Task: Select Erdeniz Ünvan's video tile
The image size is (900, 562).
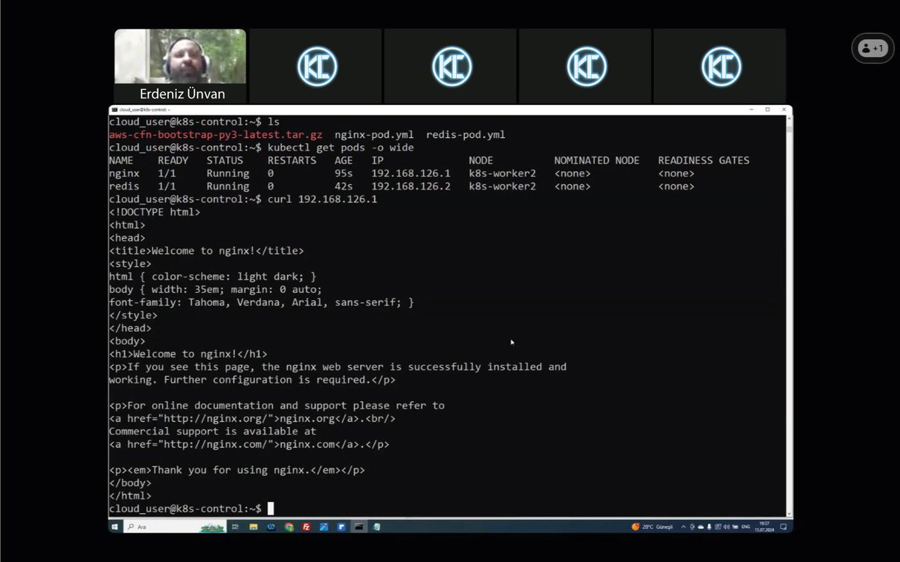Action: point(180,65)
